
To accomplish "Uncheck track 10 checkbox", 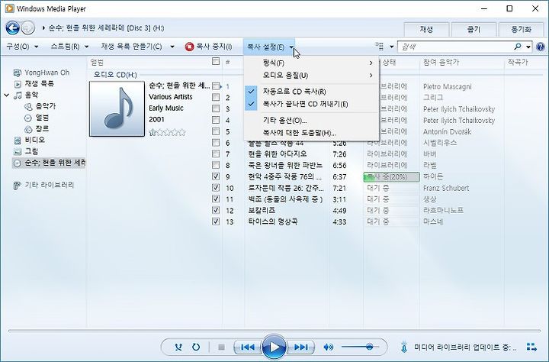I will click(x=216, y=188).
